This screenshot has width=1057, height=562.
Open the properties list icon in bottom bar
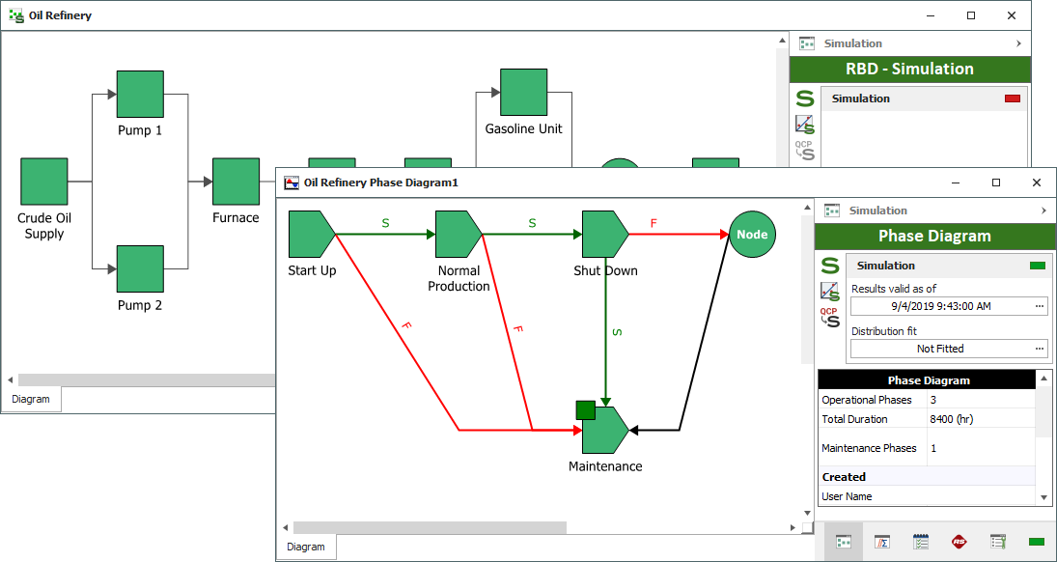click(x=998, y=542)
